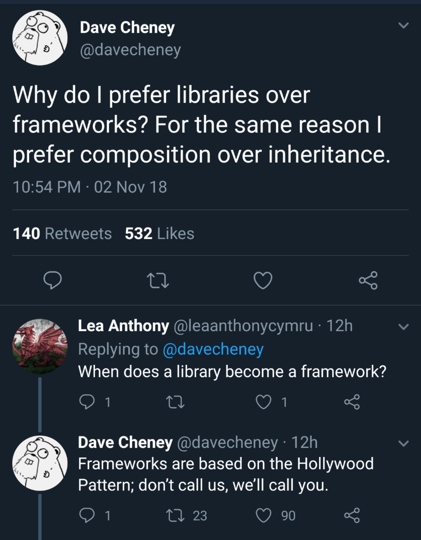
Task: Open main tweet options chevron
Action: 403,26
